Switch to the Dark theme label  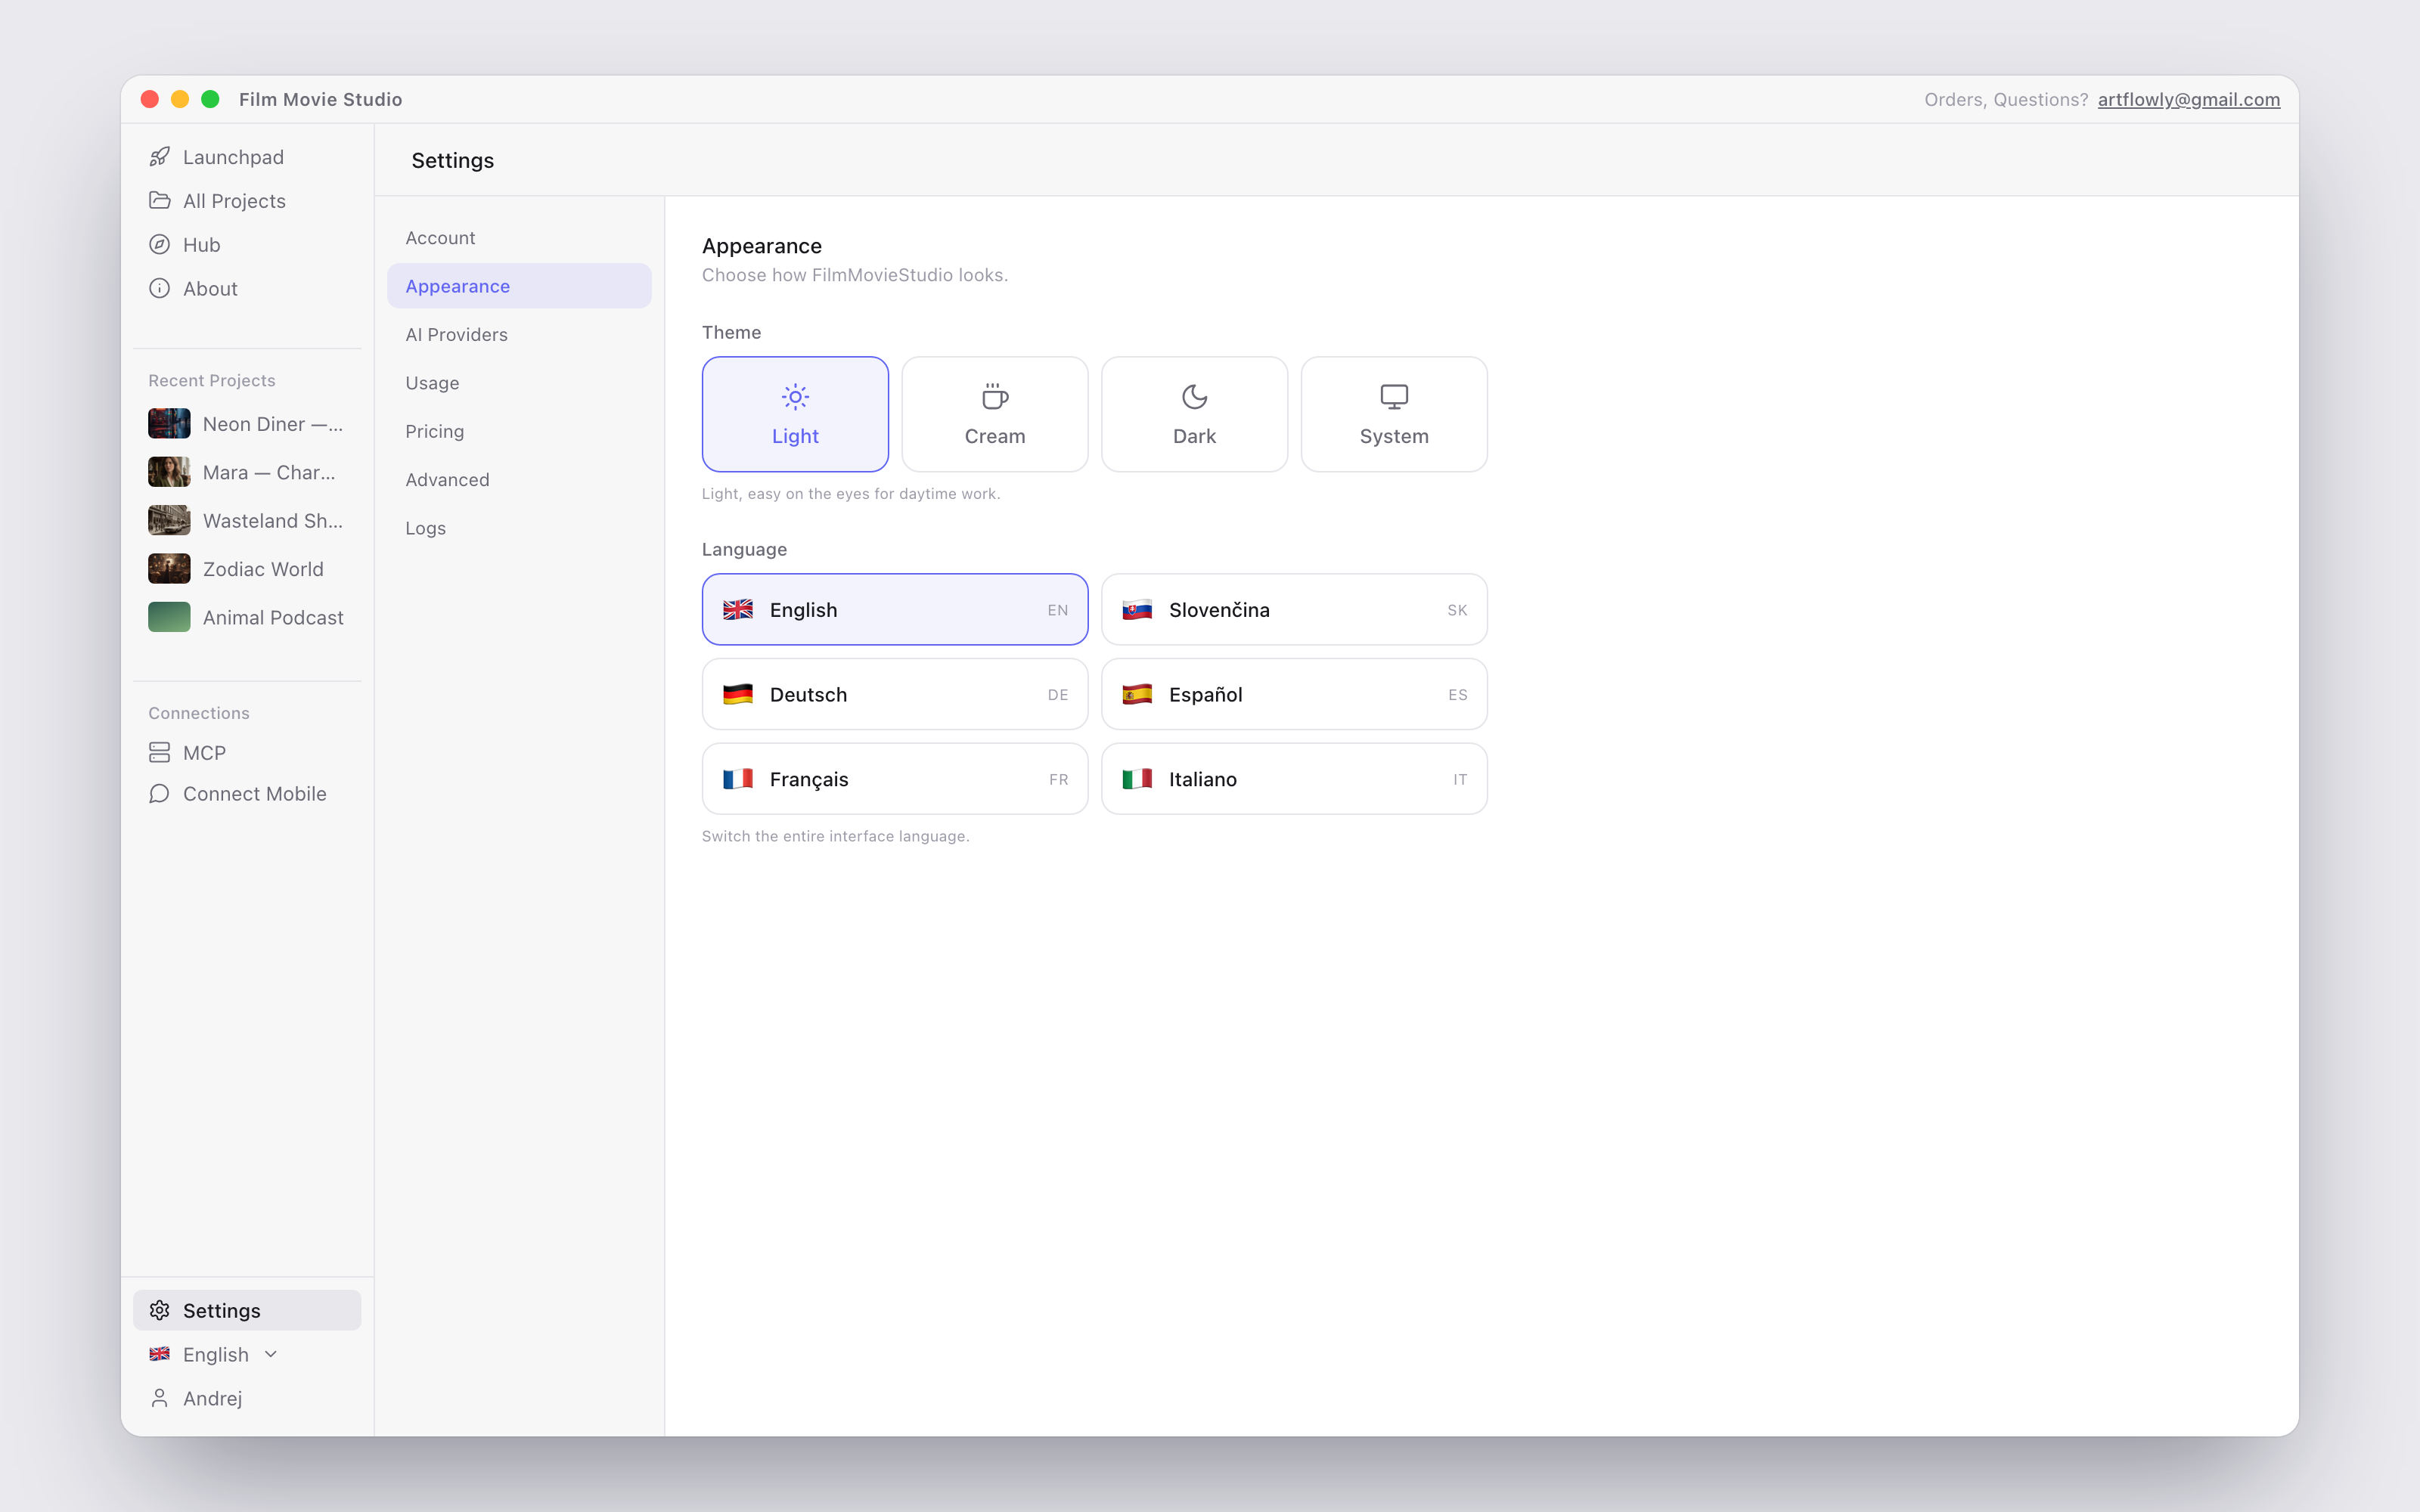pyautogui.click(x=1194, y=436)
